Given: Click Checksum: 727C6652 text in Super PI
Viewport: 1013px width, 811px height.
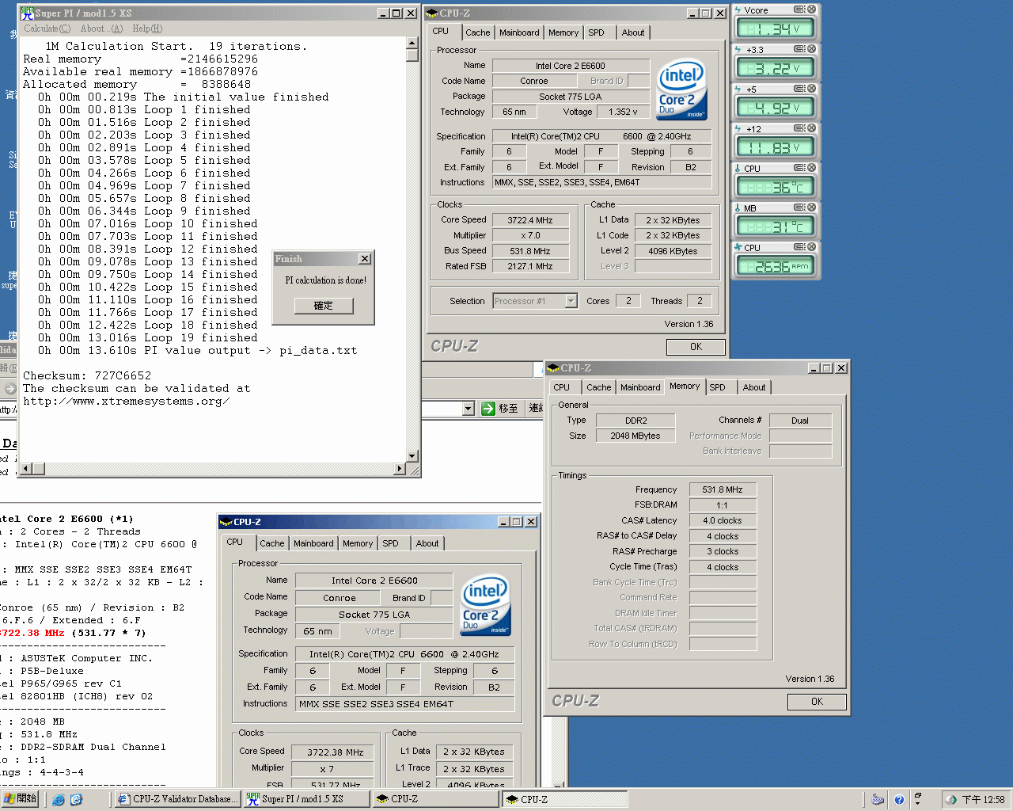Looking at the screenshot, I should tap(87, 375).
